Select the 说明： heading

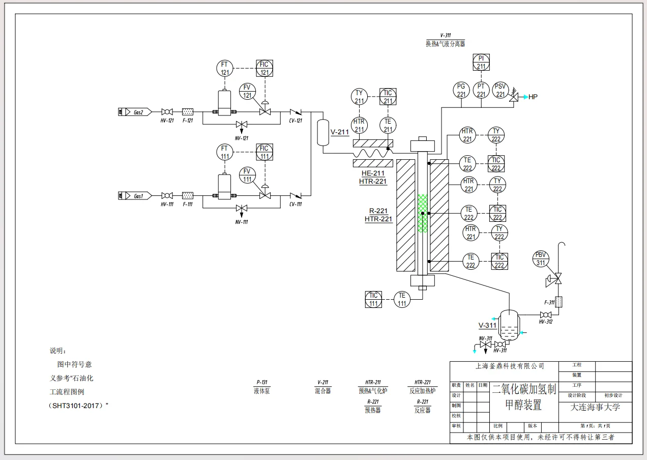pyautogui.click(x=57, y=351)
